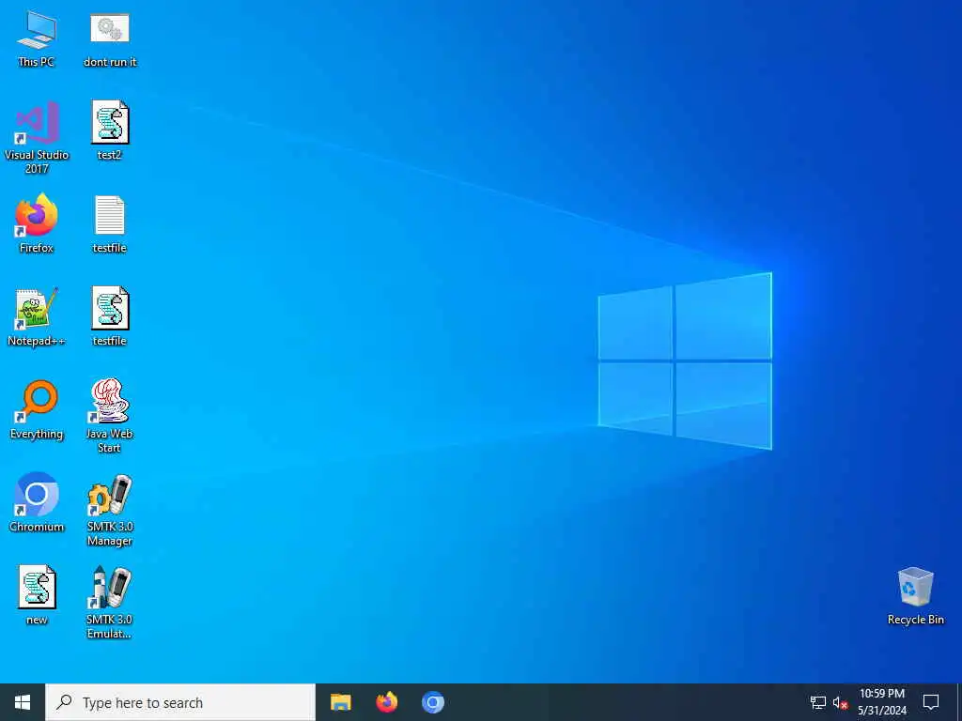Open the notification action center
This screenshot has width=962, height=721.
(x=931, y=702)
